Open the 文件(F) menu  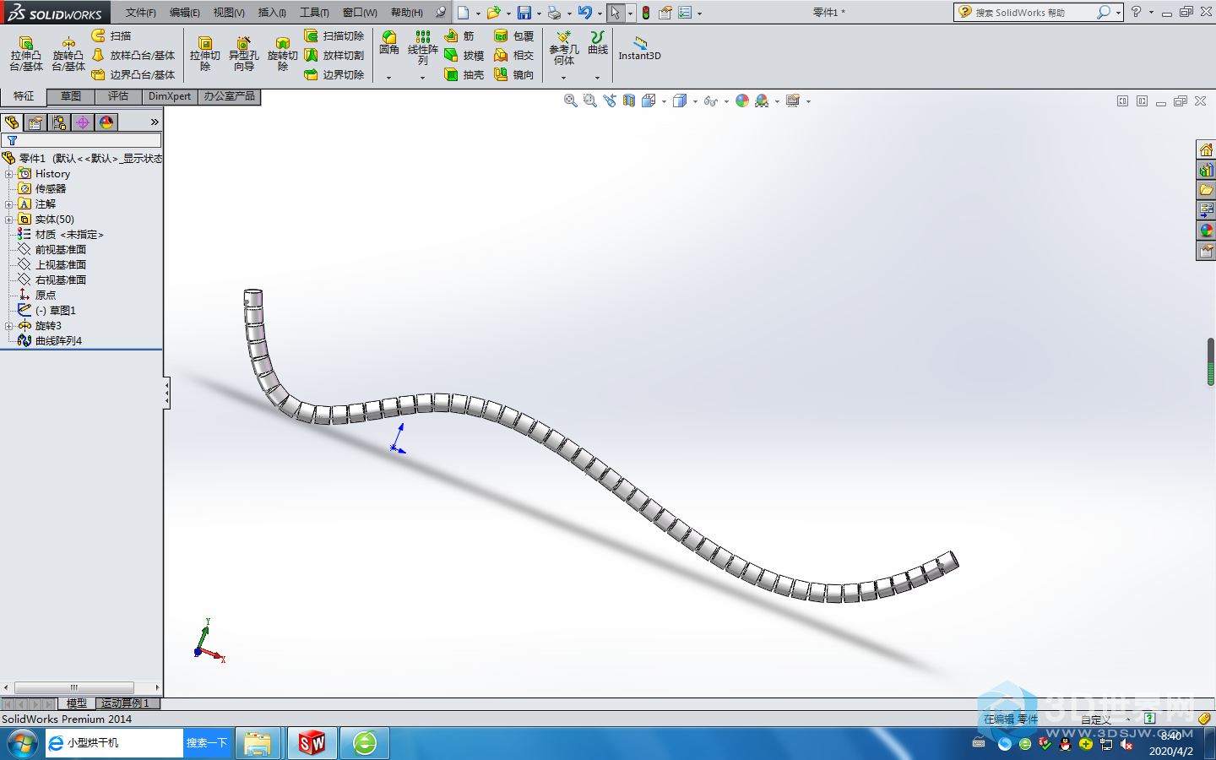(141, 13)
